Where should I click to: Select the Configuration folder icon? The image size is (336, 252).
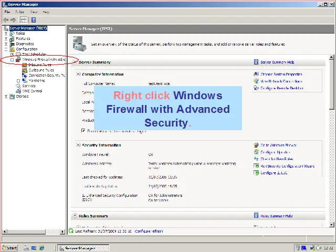(x=12, y=49)
